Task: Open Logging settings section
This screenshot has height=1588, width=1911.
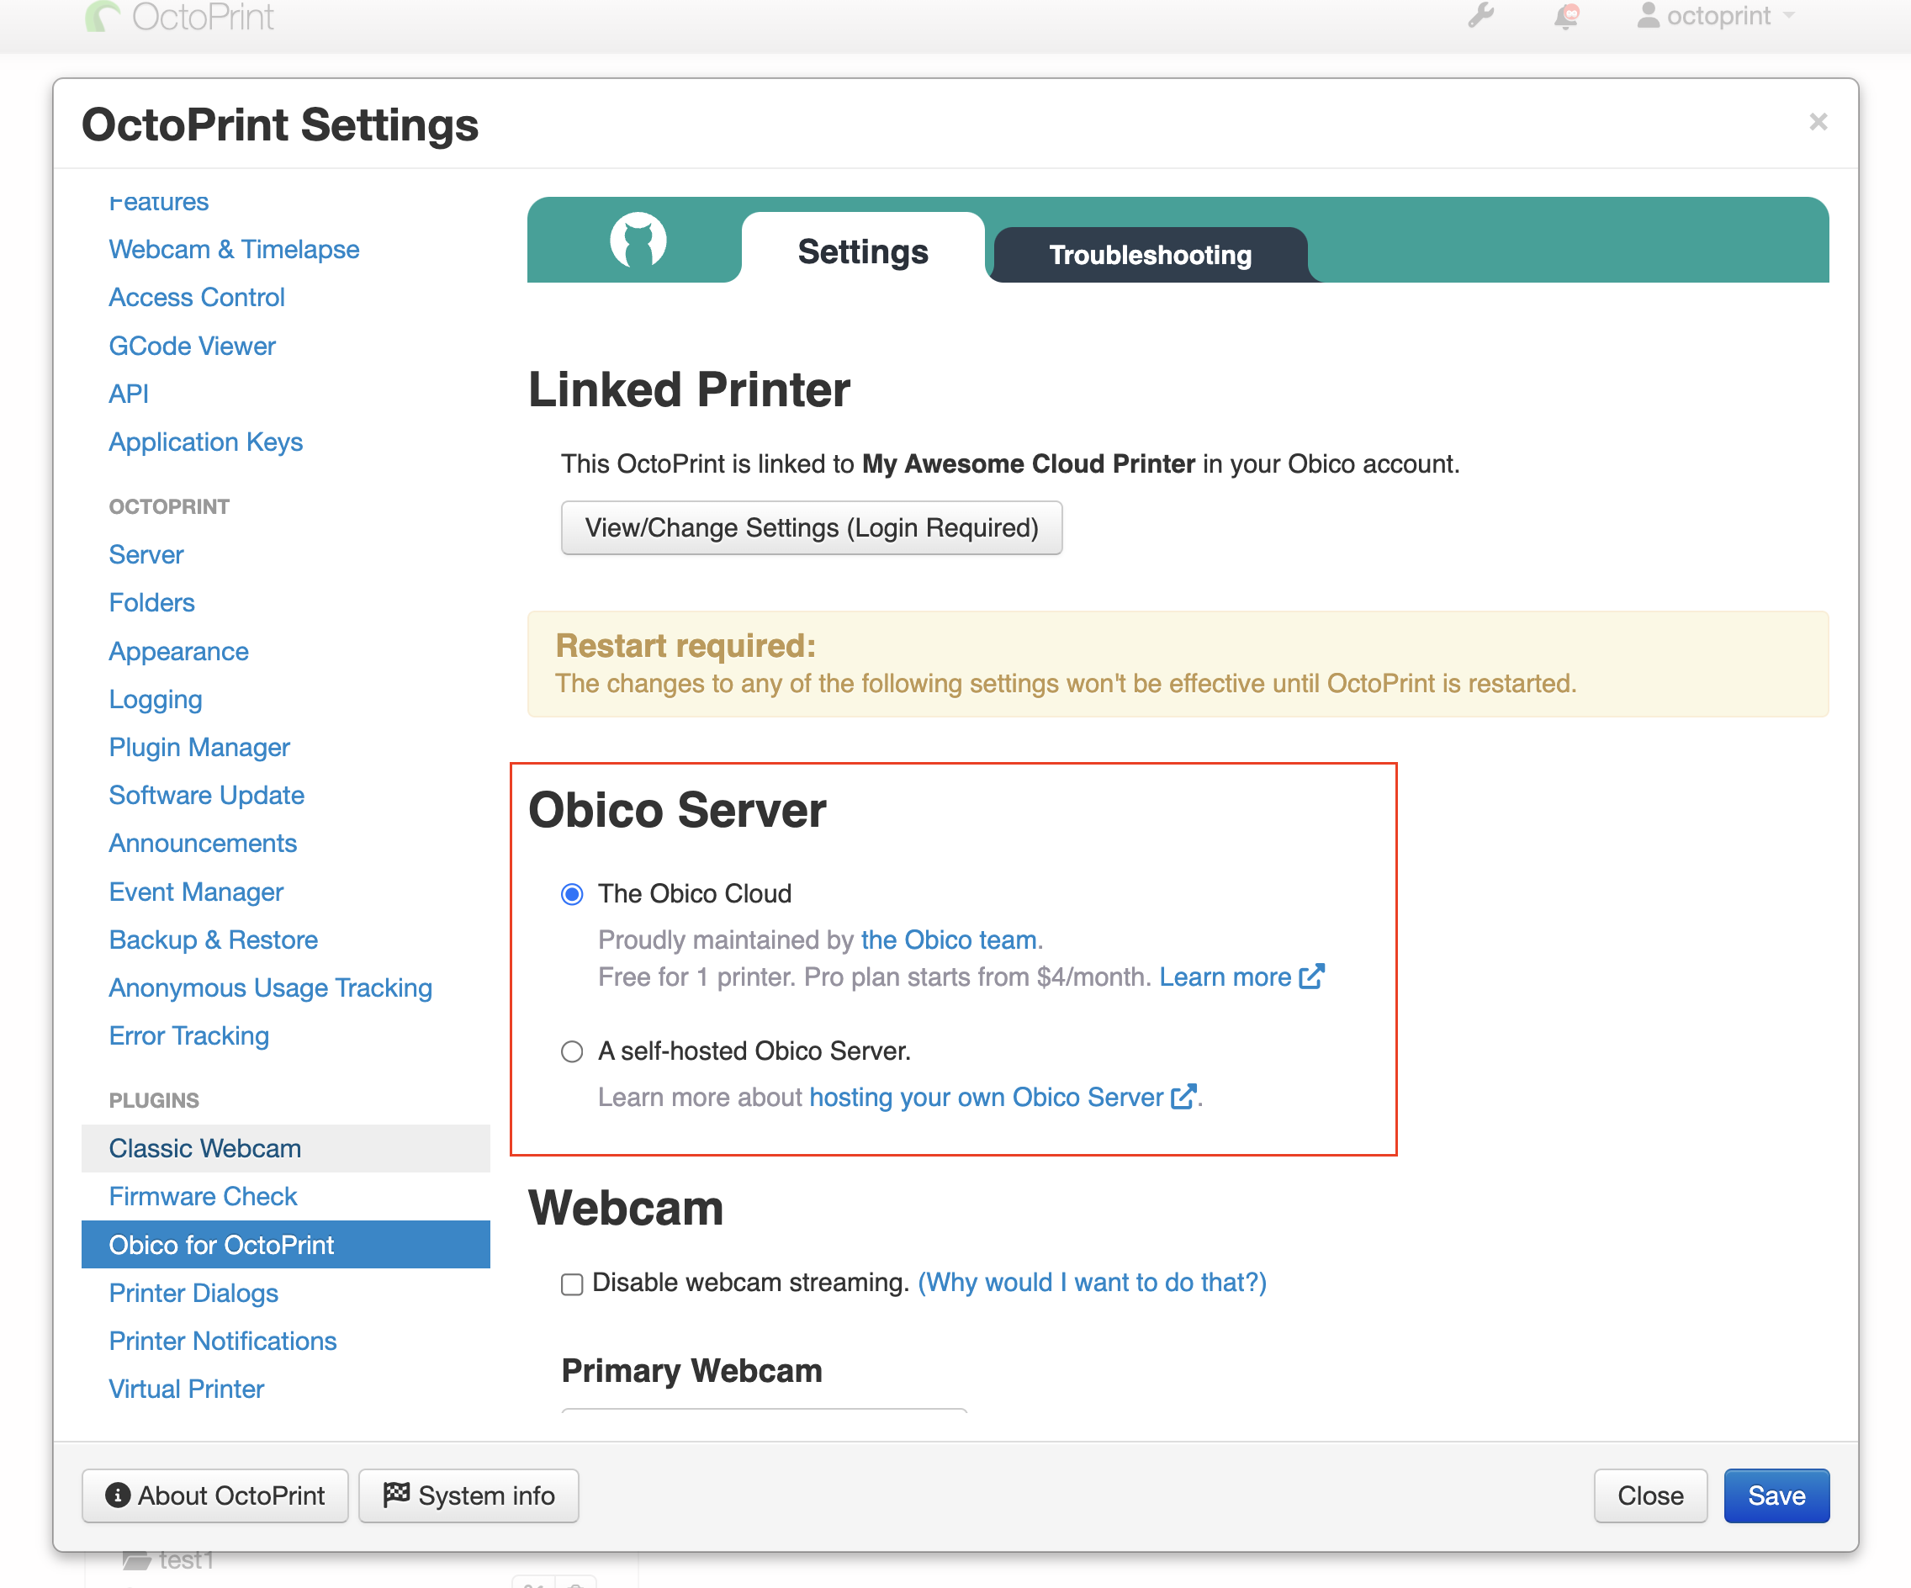Action: (x=156, y=700)
